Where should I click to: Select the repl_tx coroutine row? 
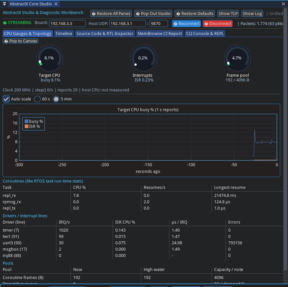click(143, 208)
